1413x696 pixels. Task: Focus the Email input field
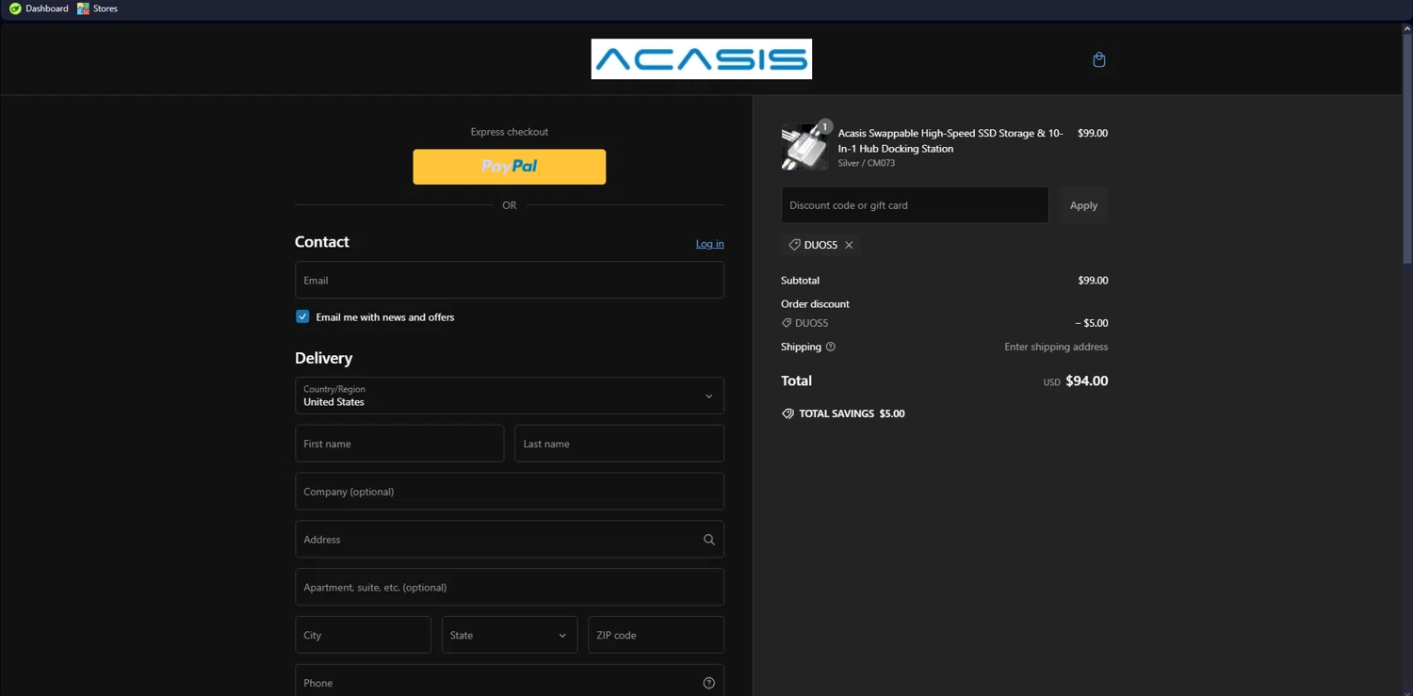[x=509, y=280]
